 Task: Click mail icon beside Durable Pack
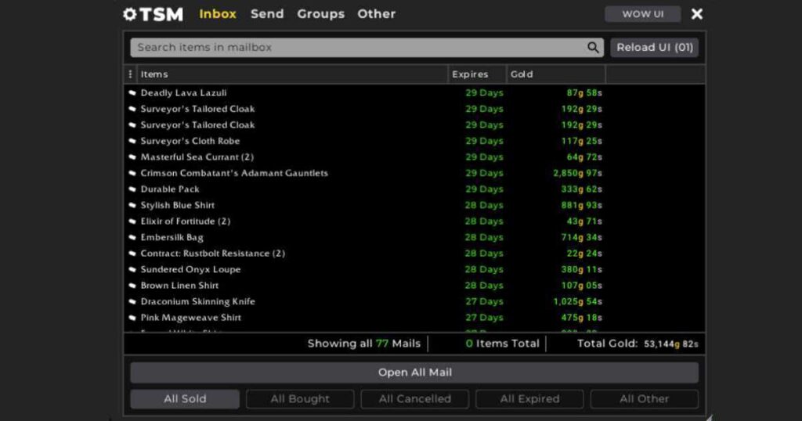pos(132,189)
